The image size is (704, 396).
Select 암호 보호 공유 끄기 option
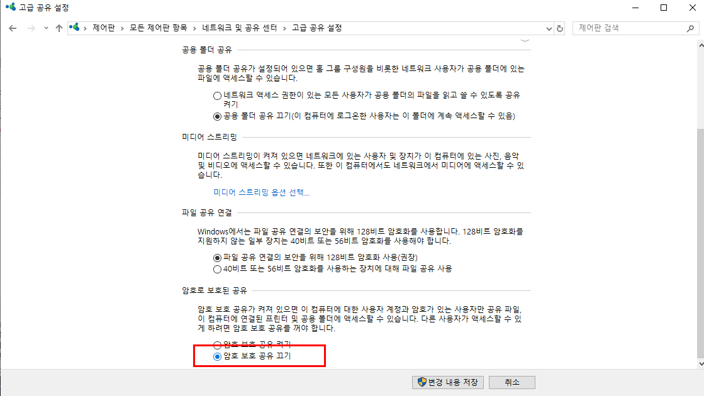(x=217, y=356)
